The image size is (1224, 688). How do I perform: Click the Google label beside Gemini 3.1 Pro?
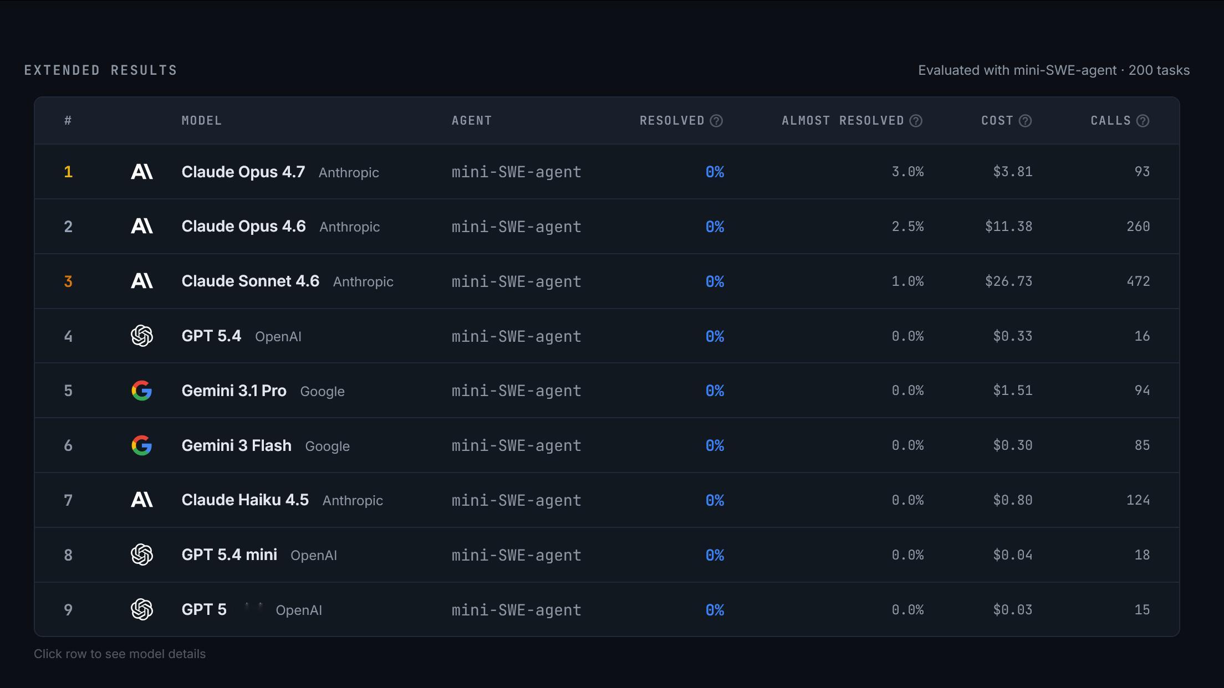(322, 392)
